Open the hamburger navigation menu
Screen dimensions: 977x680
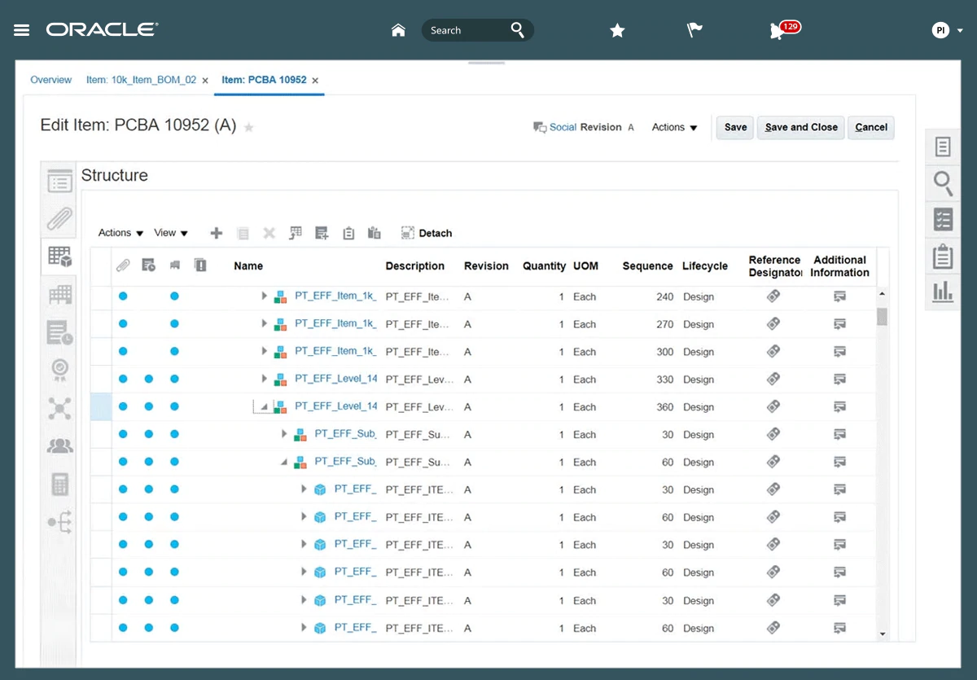22,30
